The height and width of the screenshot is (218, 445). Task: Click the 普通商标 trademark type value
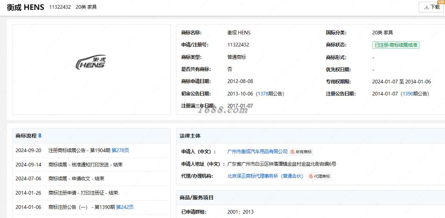point(237,57)
